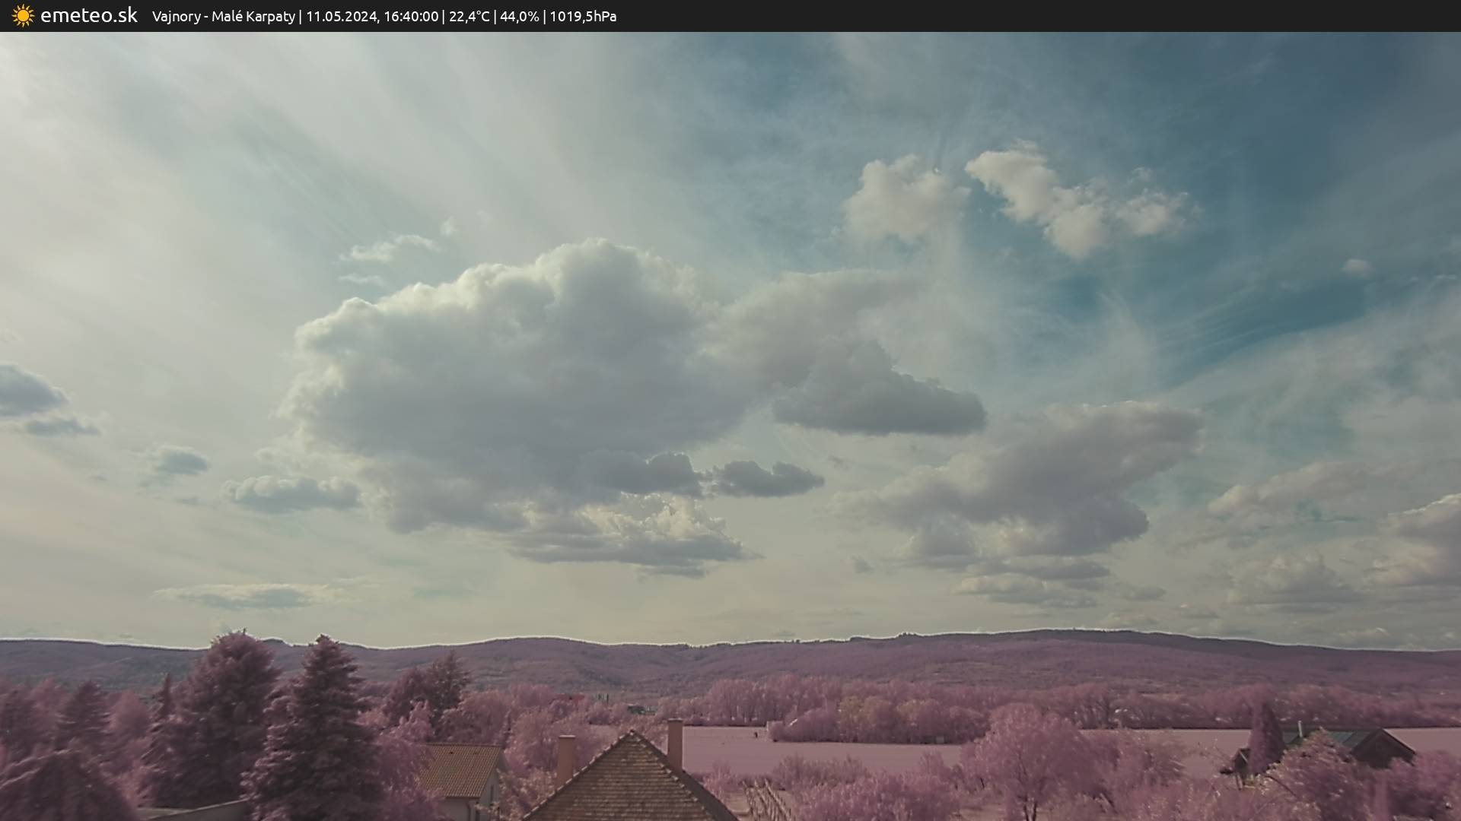Image resolution: width=1461 pixels, height=821 pixels.
Task: Click the 1019,5hPa pressure value
Action: click(x=583, y=16)
